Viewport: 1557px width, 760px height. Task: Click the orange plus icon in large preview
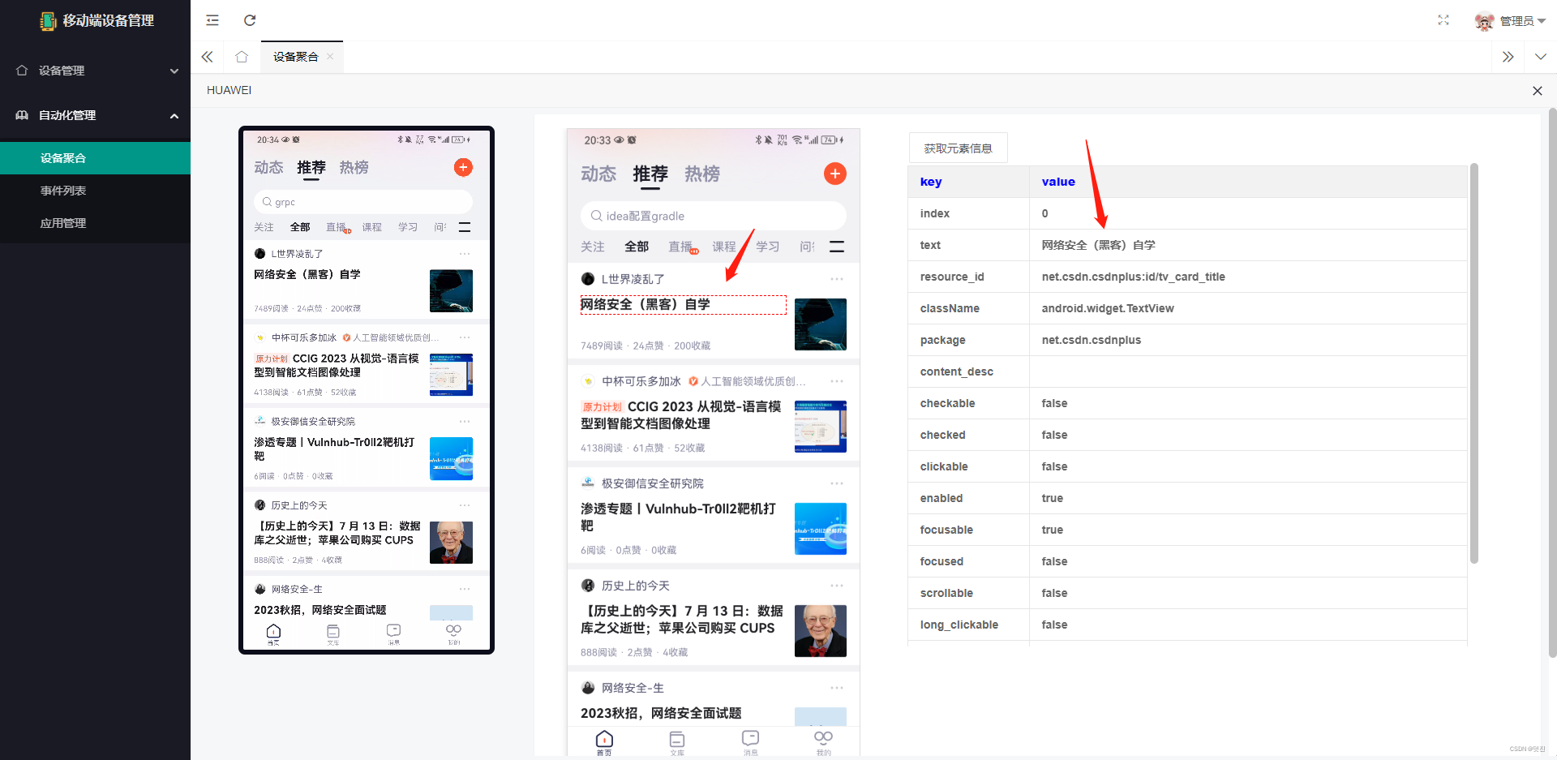[835, 174]
